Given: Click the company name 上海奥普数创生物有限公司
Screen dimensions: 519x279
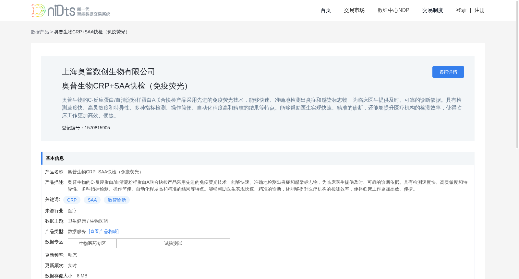Looking at the screenshot, I should [x=108, y=72].
